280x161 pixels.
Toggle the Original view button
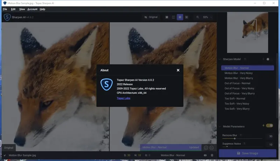(151, 17)
